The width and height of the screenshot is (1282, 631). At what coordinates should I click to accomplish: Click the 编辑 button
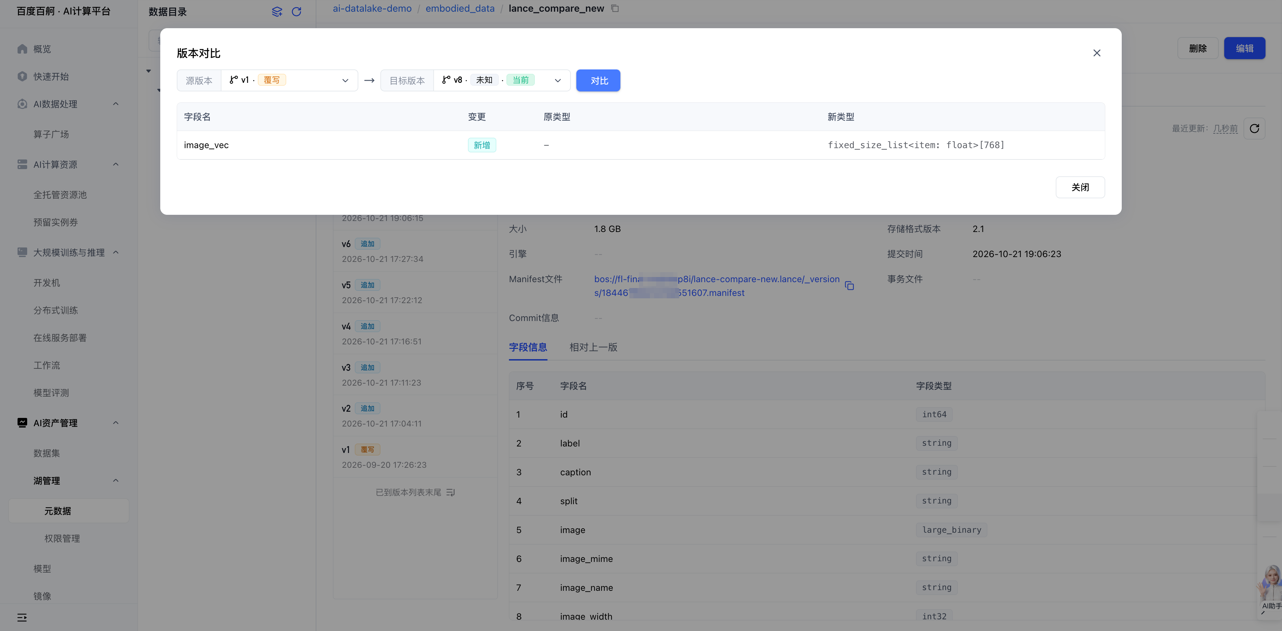click(1244, 48)
